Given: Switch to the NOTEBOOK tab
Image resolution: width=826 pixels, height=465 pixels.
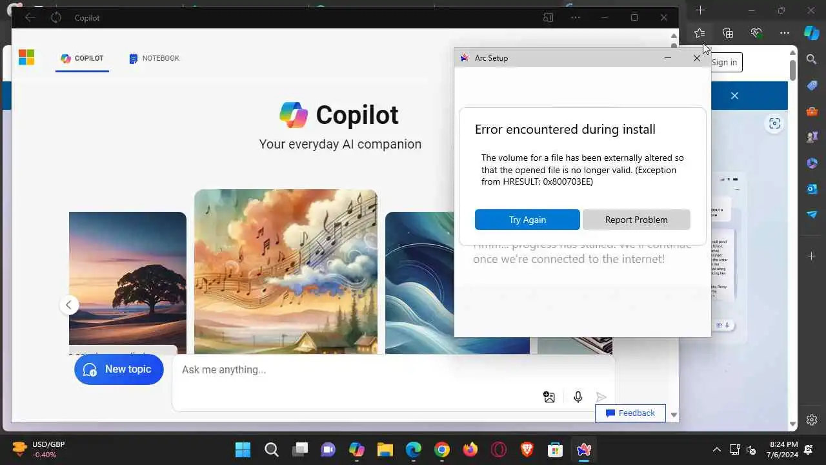Looking at the screenshot, I should (154, 58).
